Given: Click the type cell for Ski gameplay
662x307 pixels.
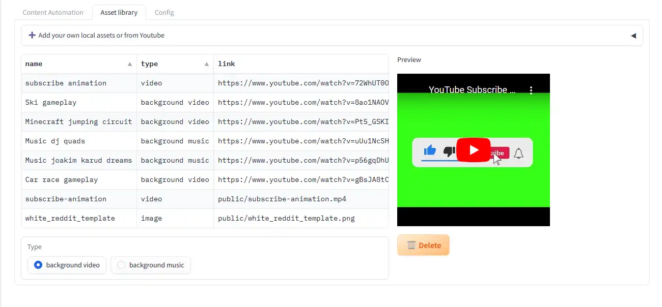Looking at the screenshot, I should click(175, 103).
